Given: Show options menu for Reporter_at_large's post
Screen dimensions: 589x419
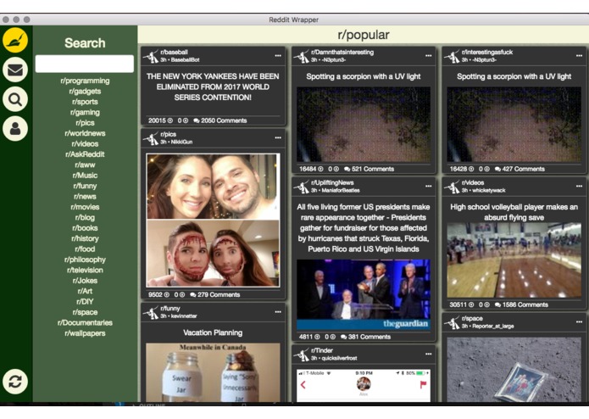Looking at the screenshot, I should [x=579, y=321].
